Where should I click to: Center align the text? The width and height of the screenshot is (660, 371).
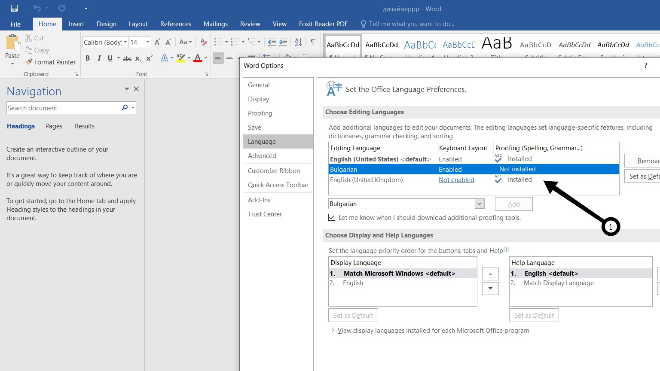coord(229,58)
